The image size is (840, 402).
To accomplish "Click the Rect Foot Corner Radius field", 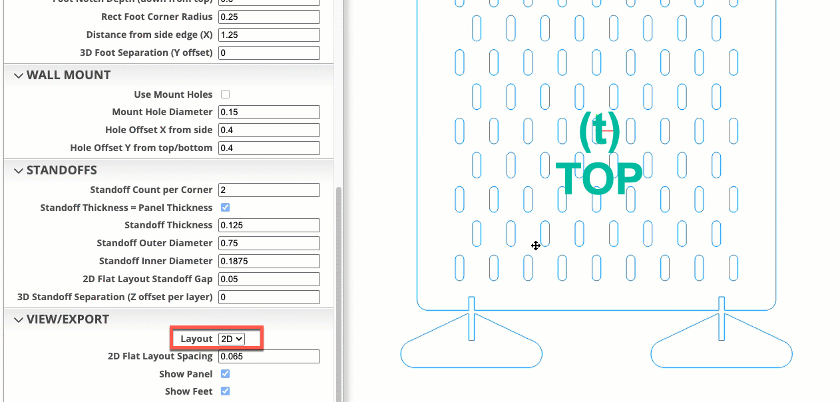I will click(x=269, y=17).
